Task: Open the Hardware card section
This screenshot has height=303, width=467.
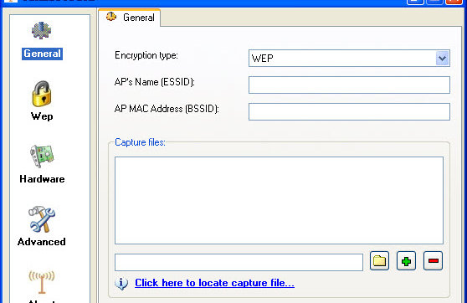Action: tap(42, 163)
